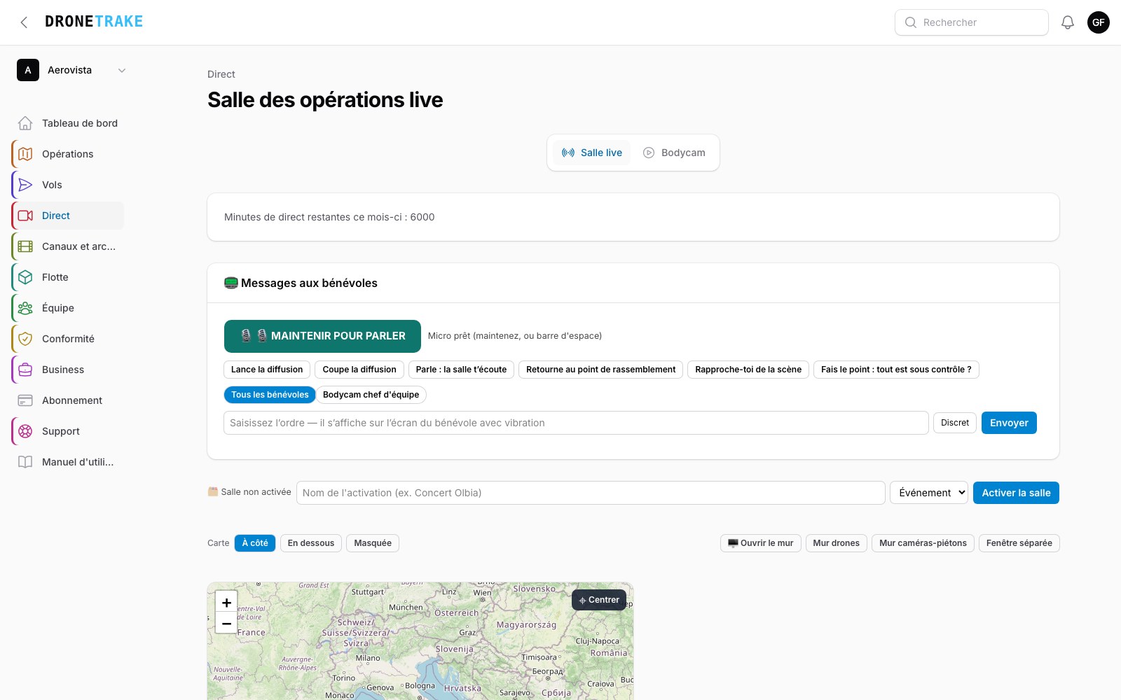Click the Europe map view

(x=420, y=641)
